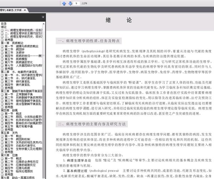
Task: Click heading 二、病理生理学的主要内容及研究方法
Action: pos(92,124)
